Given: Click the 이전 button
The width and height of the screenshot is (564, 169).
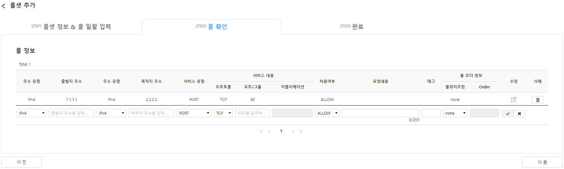Looking at the screenshot, I should pos(21,162).
